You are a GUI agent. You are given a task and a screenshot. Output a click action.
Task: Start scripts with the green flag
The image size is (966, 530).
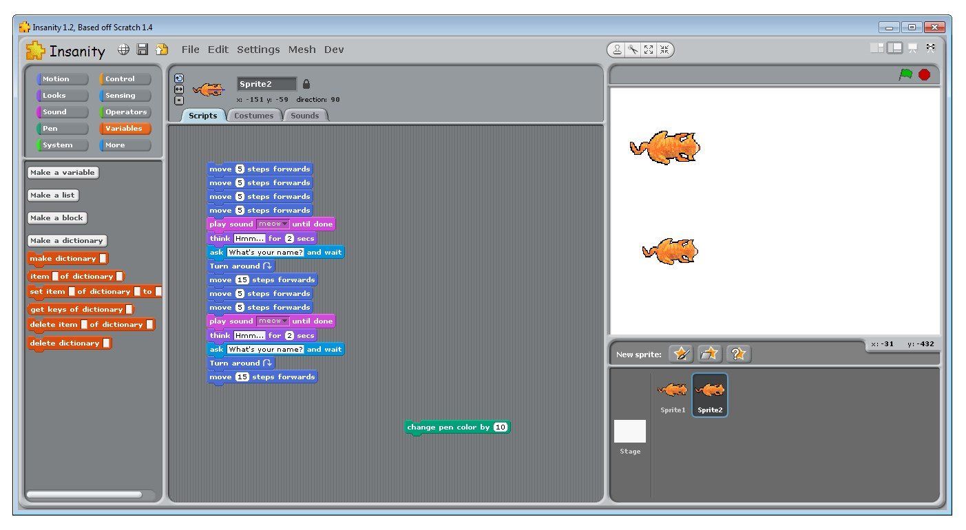pos(905,74)
